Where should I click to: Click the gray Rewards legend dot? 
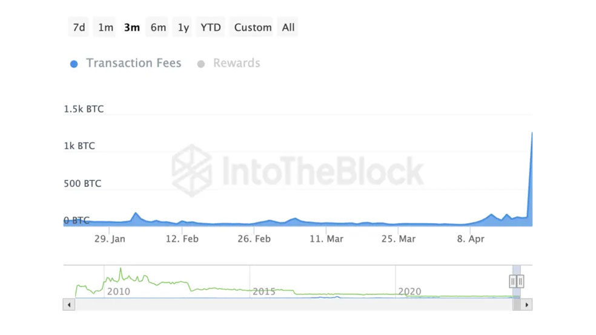point(201,63)
